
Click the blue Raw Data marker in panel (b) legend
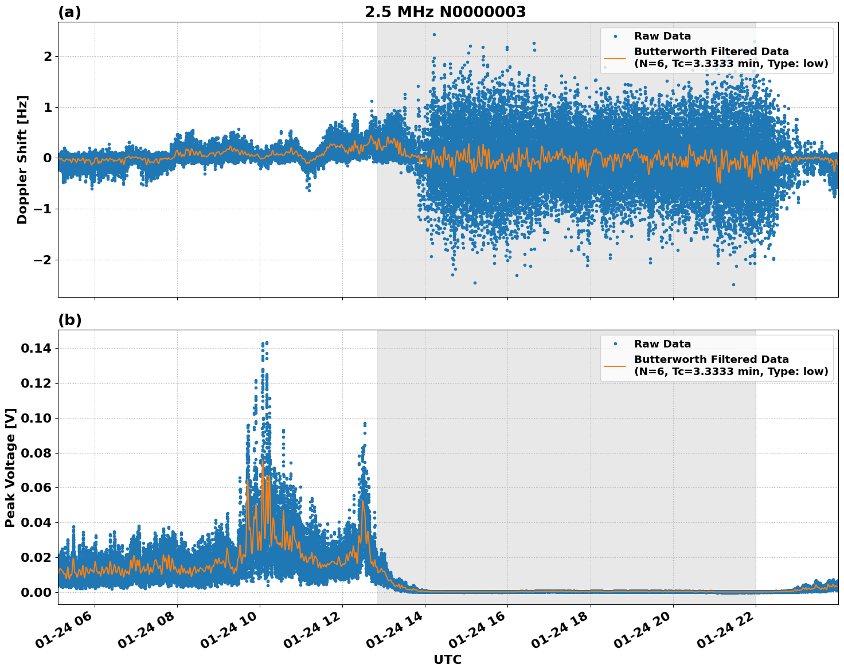pyautogui.click(x=615, y=344)
